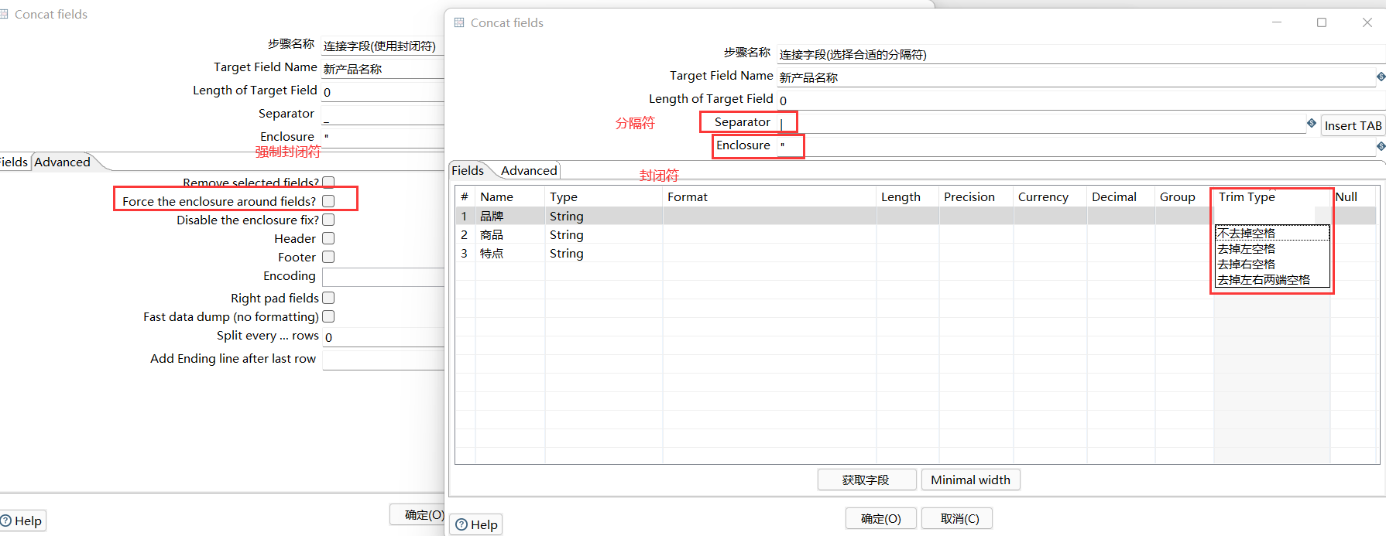Click the variable diamond icon beside Separator field

click(1312, 123)
